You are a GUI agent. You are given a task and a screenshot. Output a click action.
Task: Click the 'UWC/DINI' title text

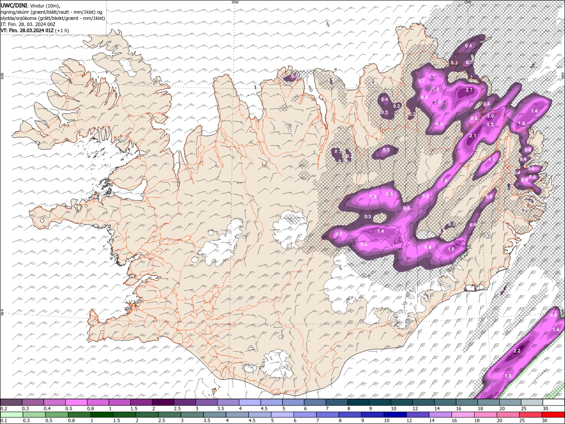coord(14,5)
